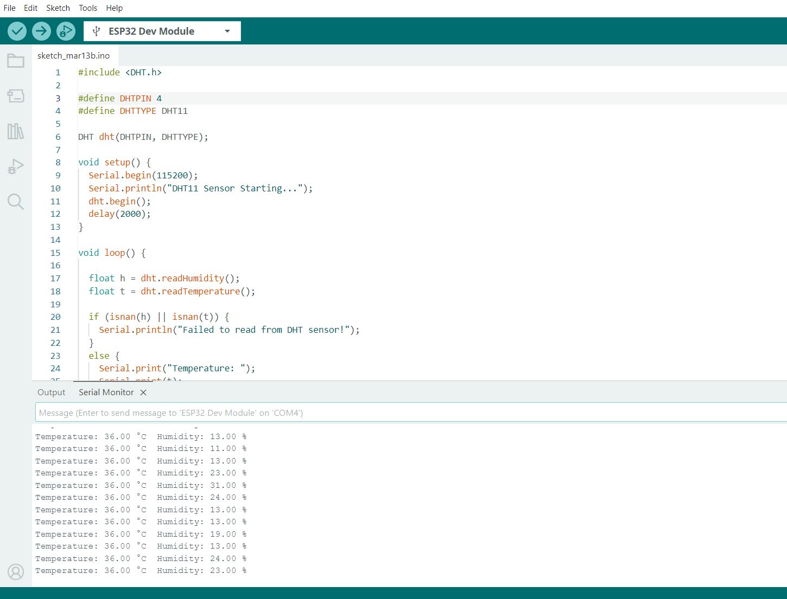The height and width of the screenshot is (599, 787).
Task: Click the Verify sketch checkmark button
Action: [17, 31]
